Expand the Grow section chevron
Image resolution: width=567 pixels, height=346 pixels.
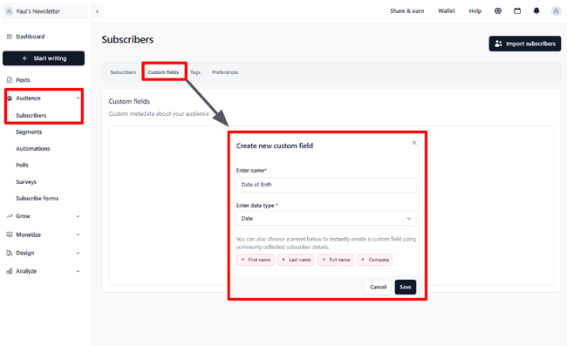[x=78, y=216]
